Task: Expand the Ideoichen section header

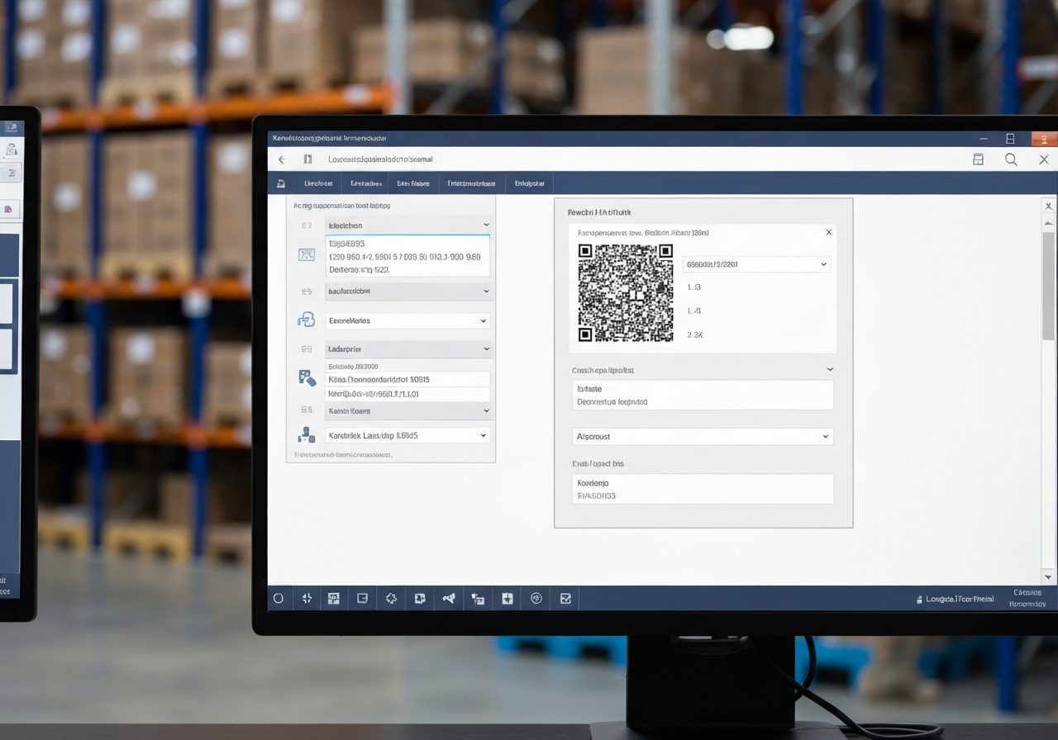Action: 407,225
